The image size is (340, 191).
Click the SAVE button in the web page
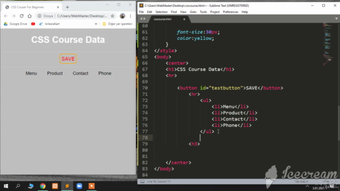pyautogui.click(x=68, y=59)
